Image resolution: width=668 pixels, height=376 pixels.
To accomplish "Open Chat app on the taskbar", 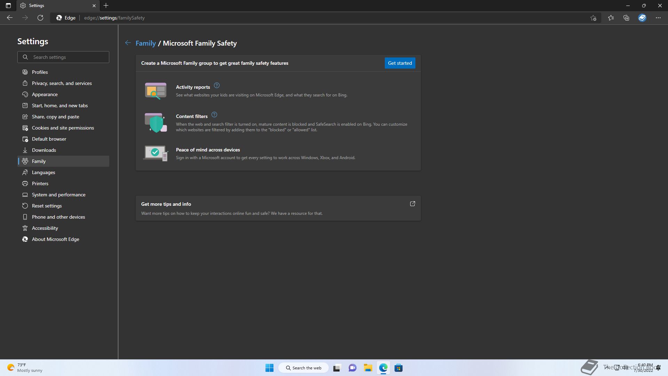I will coord(352,368).
